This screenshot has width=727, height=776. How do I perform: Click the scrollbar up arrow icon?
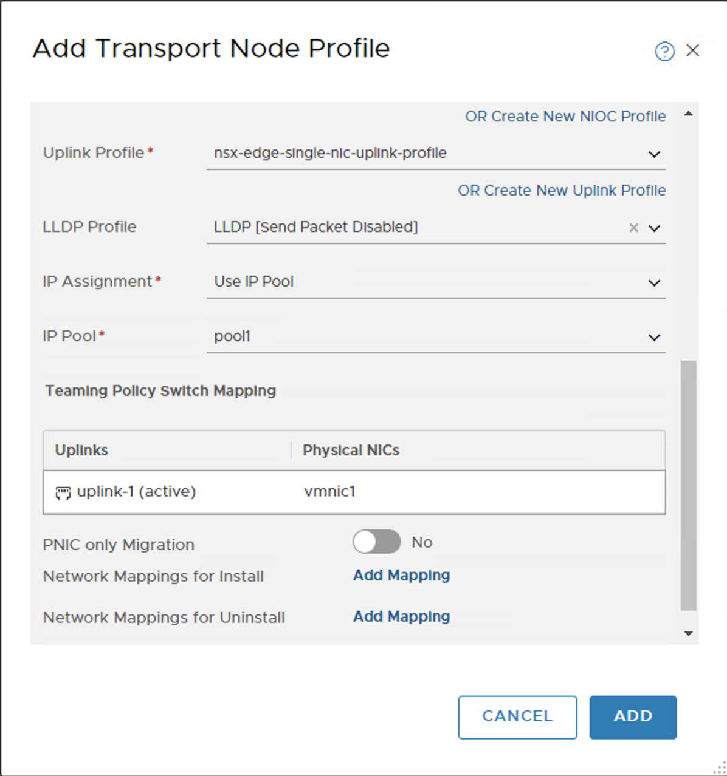pyautogui.click(x=687, y=114)
